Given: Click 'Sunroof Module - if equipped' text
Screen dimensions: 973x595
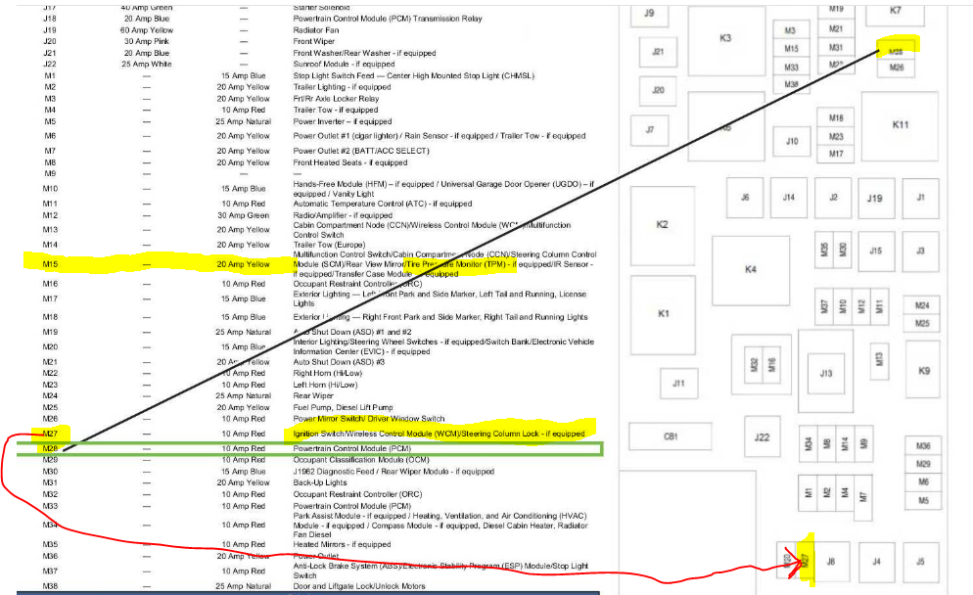Looking at the screenshot, I should (x=344, y=64).
